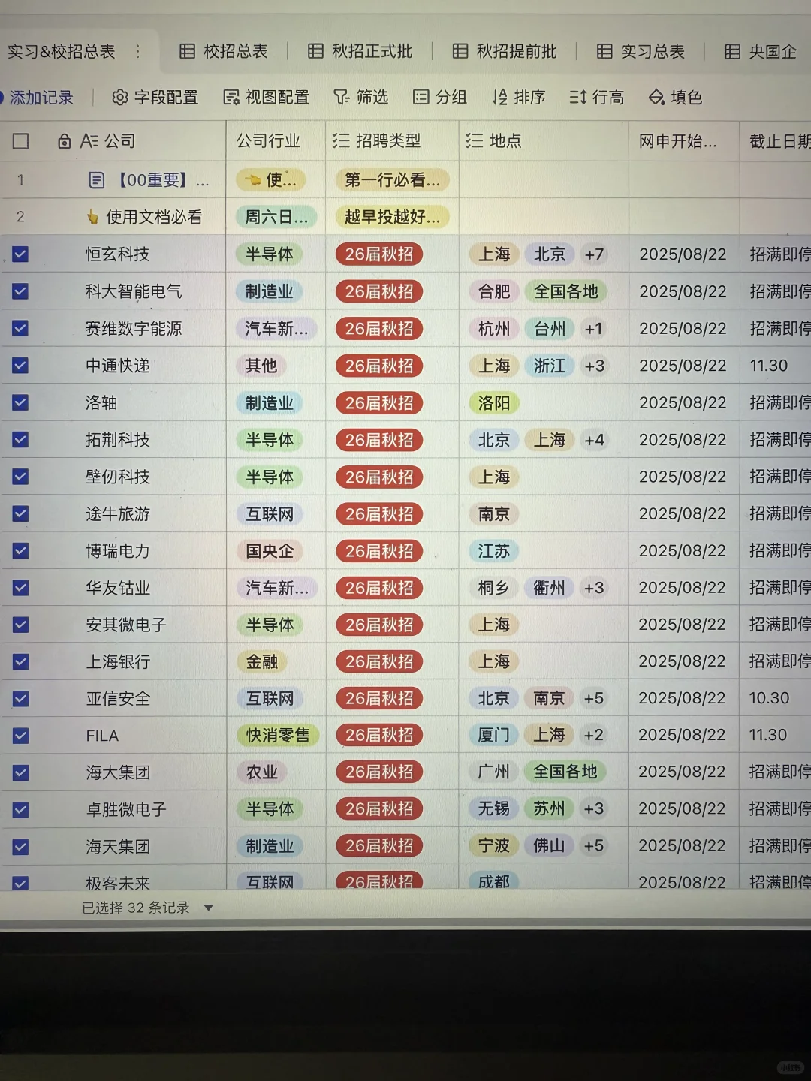Click the lock icon in 公司 header

(65, 140)
